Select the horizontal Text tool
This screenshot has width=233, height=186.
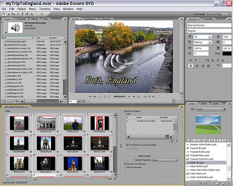22,14
